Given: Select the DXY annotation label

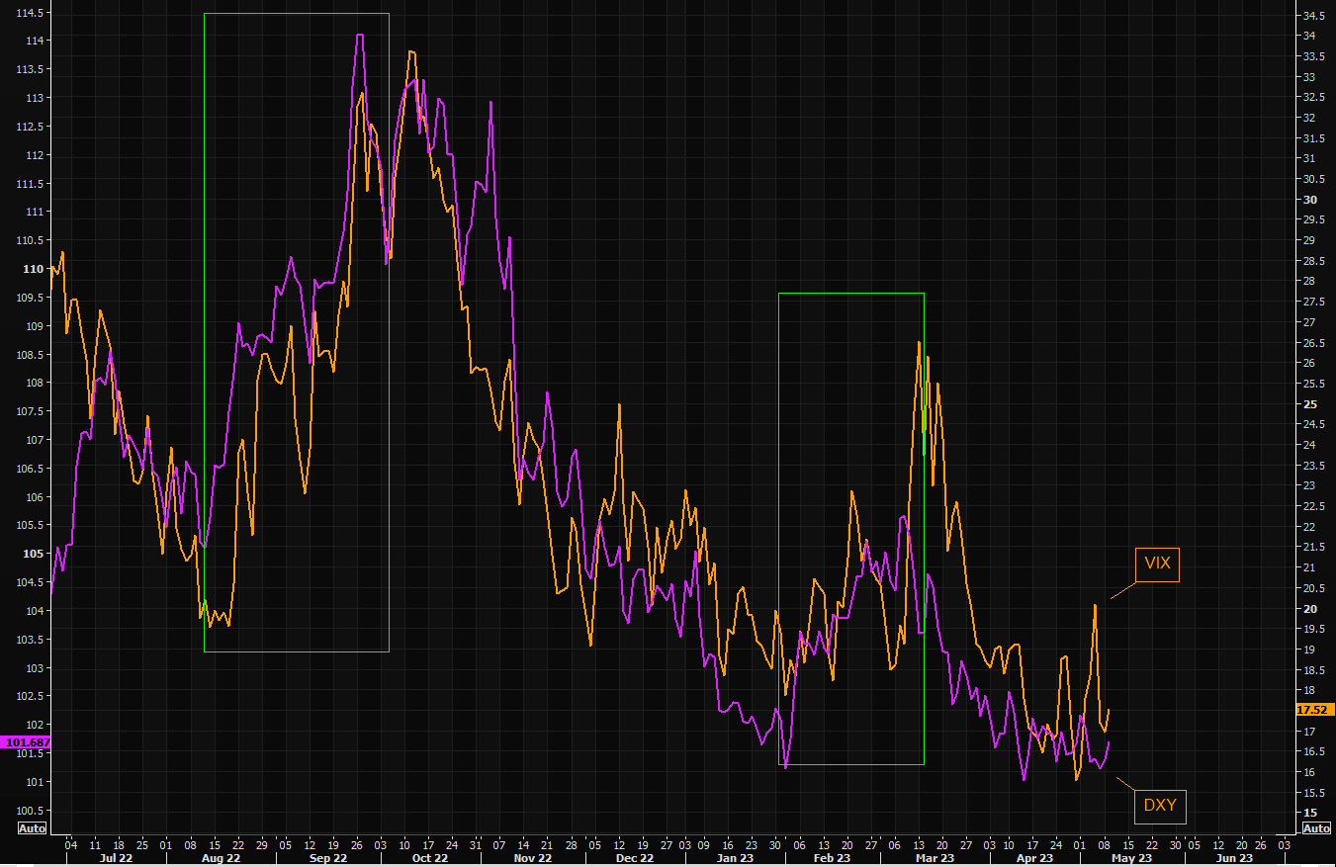Looking at the screenshot, I should click(x=1160, y=806).
